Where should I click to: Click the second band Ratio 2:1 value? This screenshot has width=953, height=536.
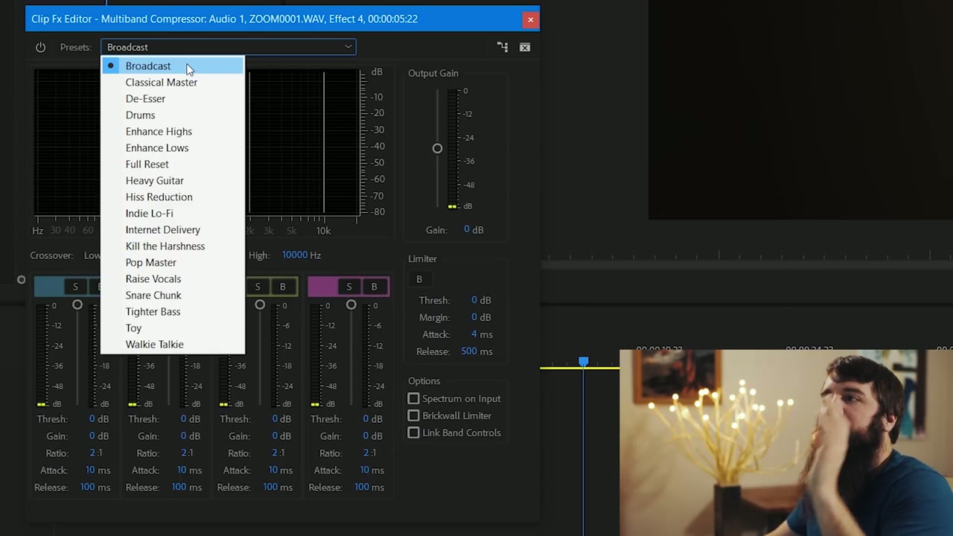point(187,453)
